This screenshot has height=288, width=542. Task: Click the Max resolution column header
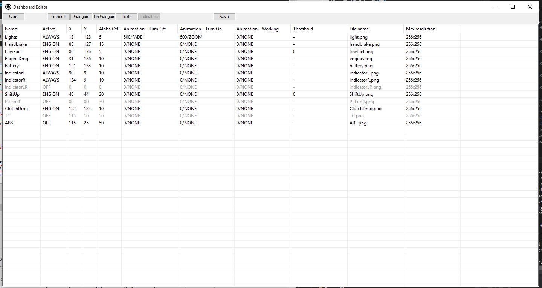tap(432, 29)
